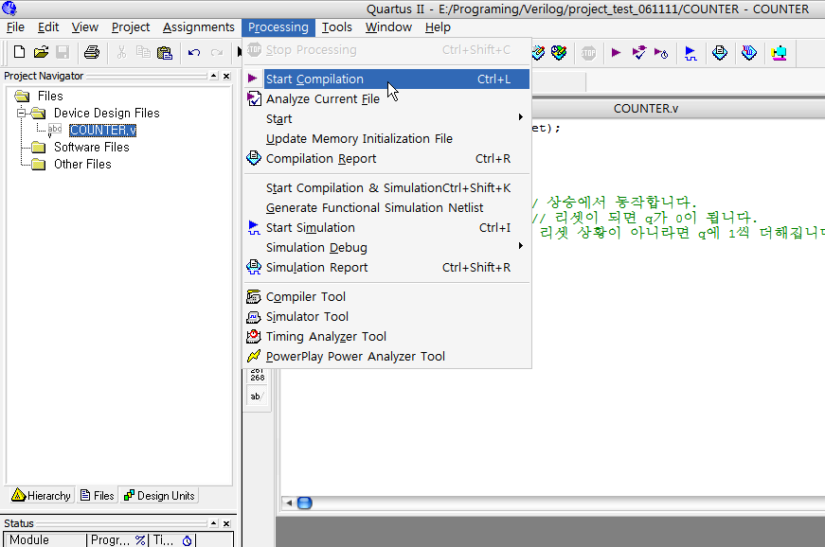Click the blue Start Simulation toolbar icon
Image resolution: width=825 pixels, height=547 pixels.
(x=690, y=53)
